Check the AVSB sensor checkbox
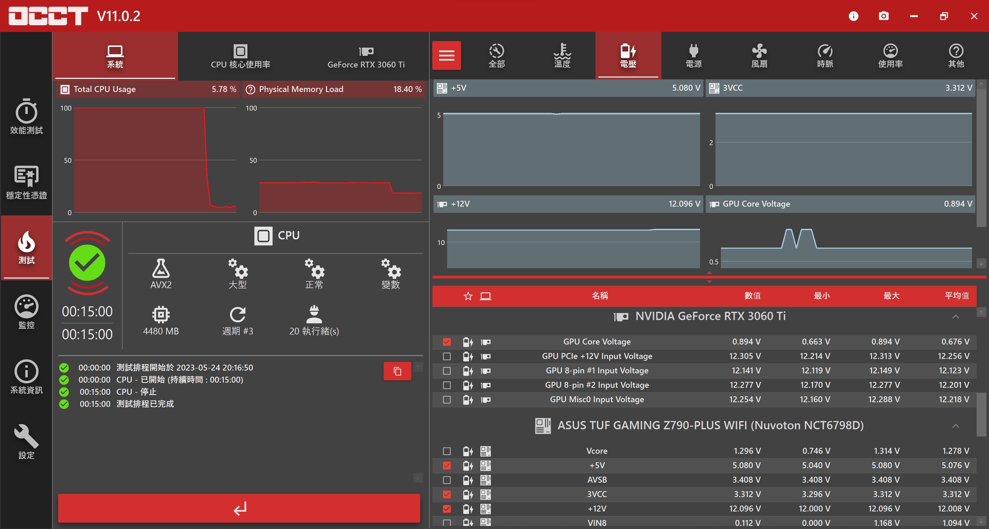The width and height of the screenshot is (989, 529). click(447, 480)
